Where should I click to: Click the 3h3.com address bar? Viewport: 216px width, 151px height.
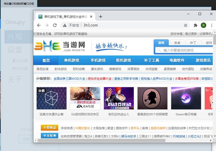pyautogui.click(x=125, y=25)
